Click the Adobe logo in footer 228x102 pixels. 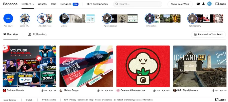point(220,100)
